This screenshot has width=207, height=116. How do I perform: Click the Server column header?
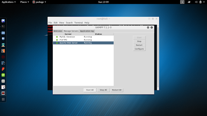(x=68, y=34)
